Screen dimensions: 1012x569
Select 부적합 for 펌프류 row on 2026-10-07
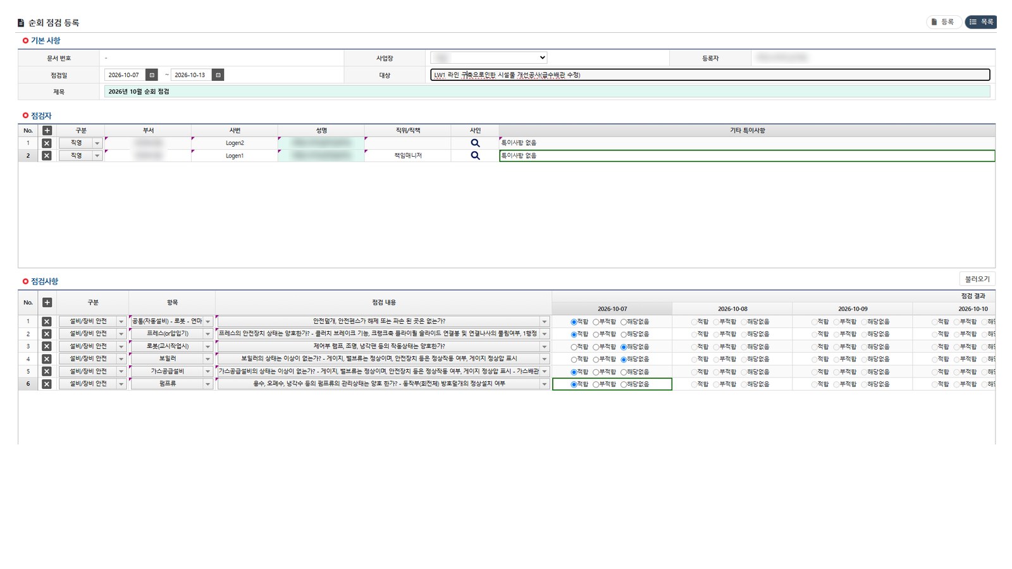596,384
